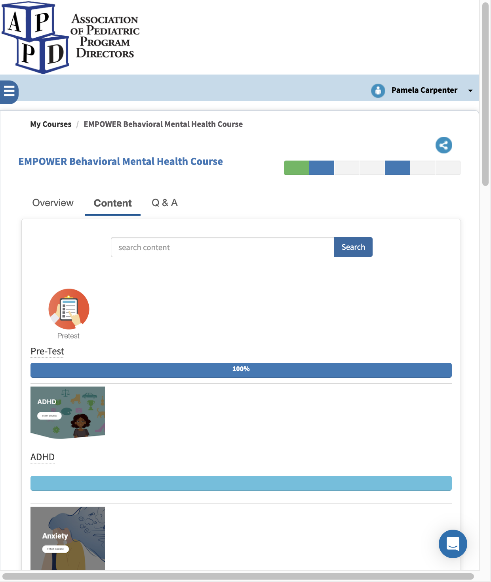The image size is (491, 582).
Task: Click the Anxiety course thumbnail
Action: [68, 538]
